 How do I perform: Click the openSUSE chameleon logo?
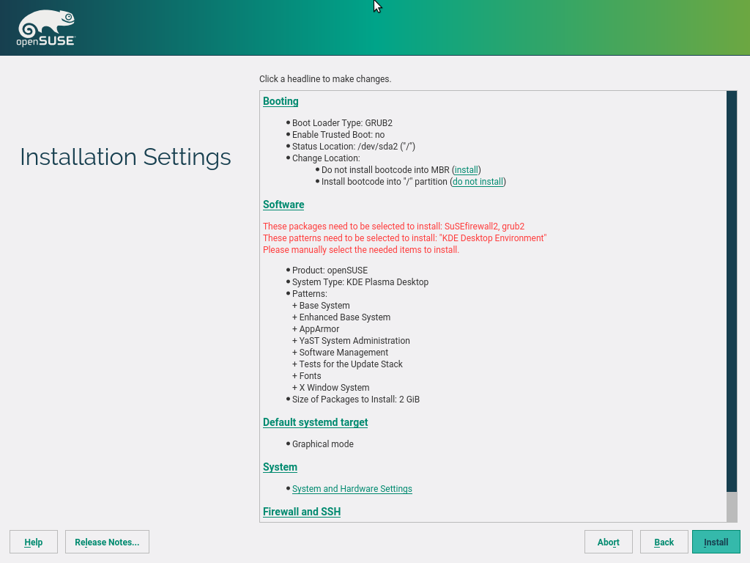tap(45, 29)
